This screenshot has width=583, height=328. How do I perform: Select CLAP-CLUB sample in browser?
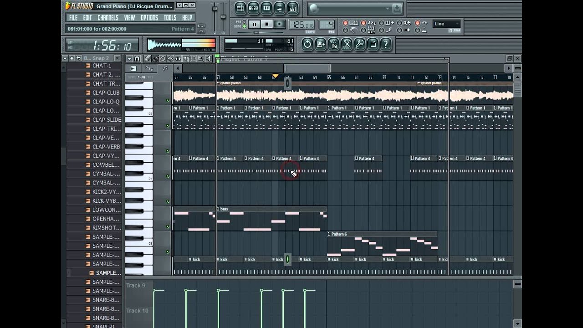pos(106,92)
